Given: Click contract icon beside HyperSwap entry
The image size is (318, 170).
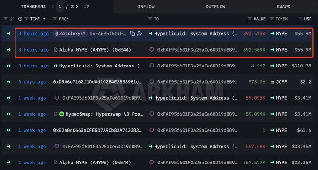Looking at the screenshot, I should point(55,114).
